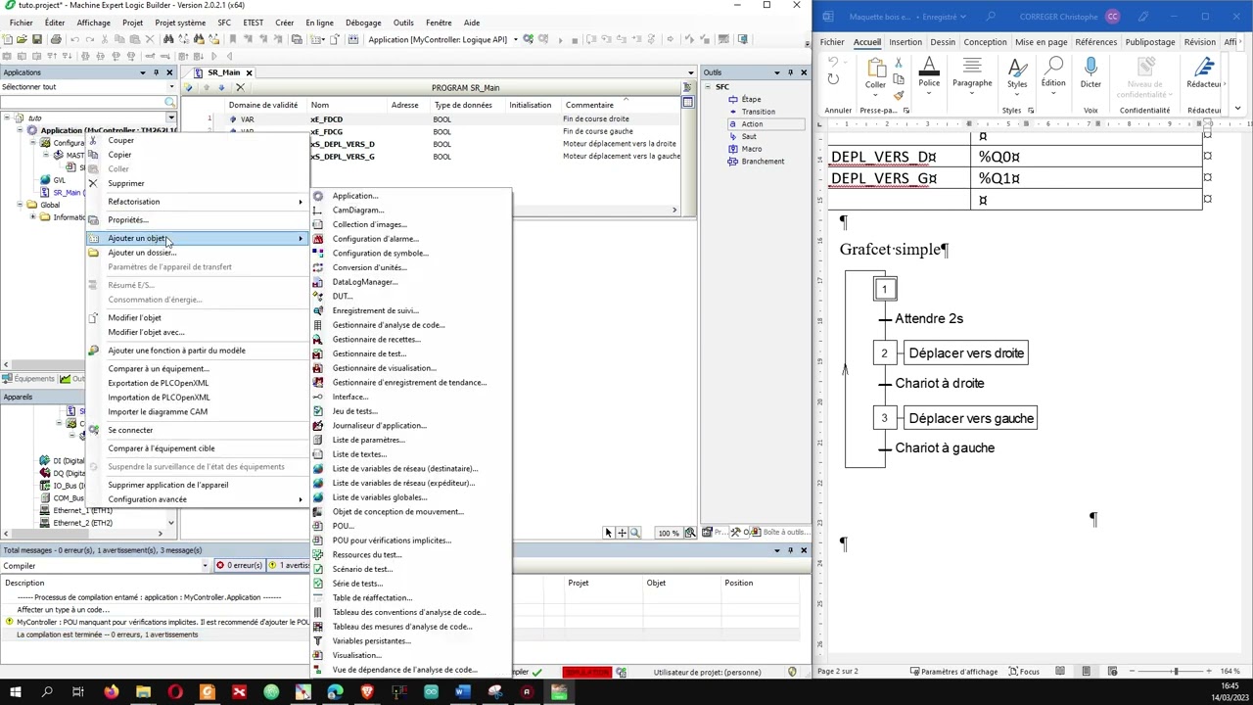Collapse the Application tree node
This screenshot has width=1253, height=705.
point(20,130)
